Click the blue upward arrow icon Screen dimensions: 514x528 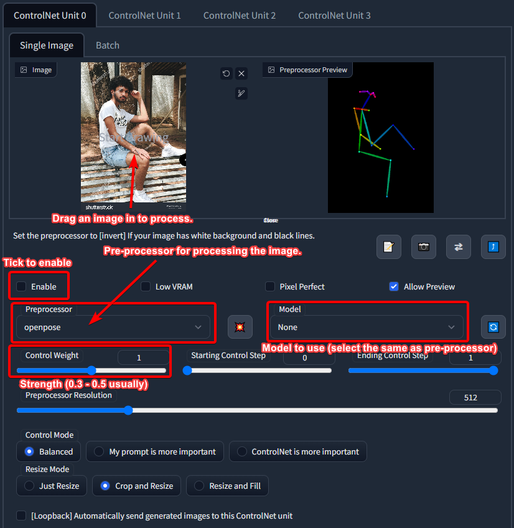(493, 247)
